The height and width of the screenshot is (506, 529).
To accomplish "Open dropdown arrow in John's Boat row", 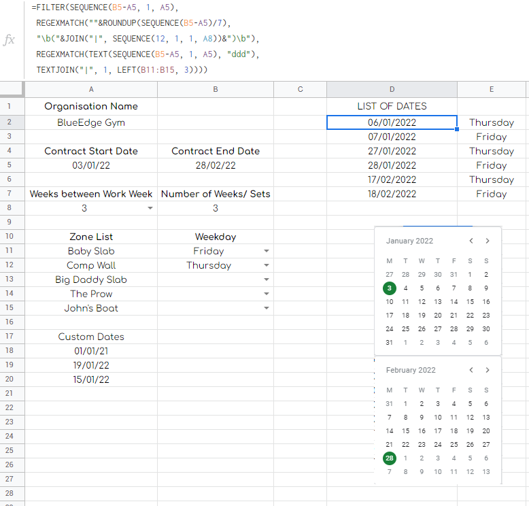I will click(x=267, y=308).
